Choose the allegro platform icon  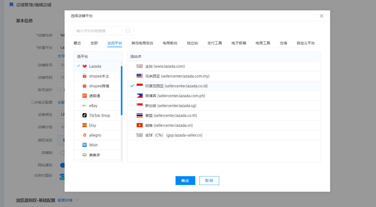tap(84, 135)
